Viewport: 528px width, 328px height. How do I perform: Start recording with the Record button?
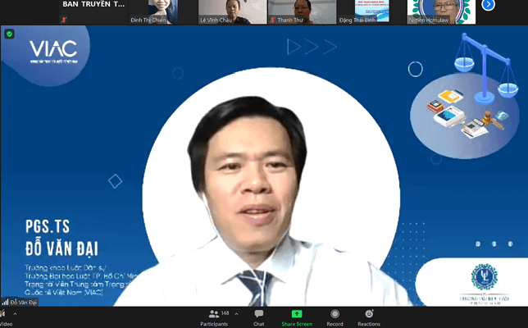pos(335,318)
